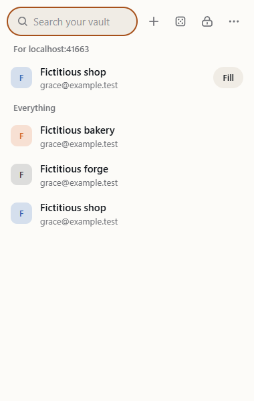Image resolution: width=254 pixels, height=401 pixels.
Task: Click the Search your vault field
Action: point(72,21)
